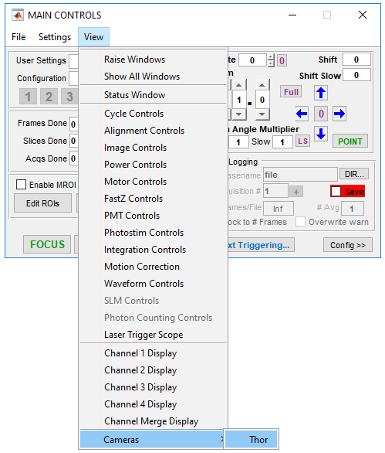The height and width of the screenshot is (453, 385).
Task: Expand settings with Config >> button
Action: pyautogui.click(x=347, y=245)
